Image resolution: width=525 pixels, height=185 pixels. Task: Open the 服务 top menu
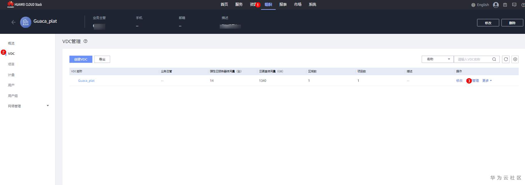click(x=239, y=4)
